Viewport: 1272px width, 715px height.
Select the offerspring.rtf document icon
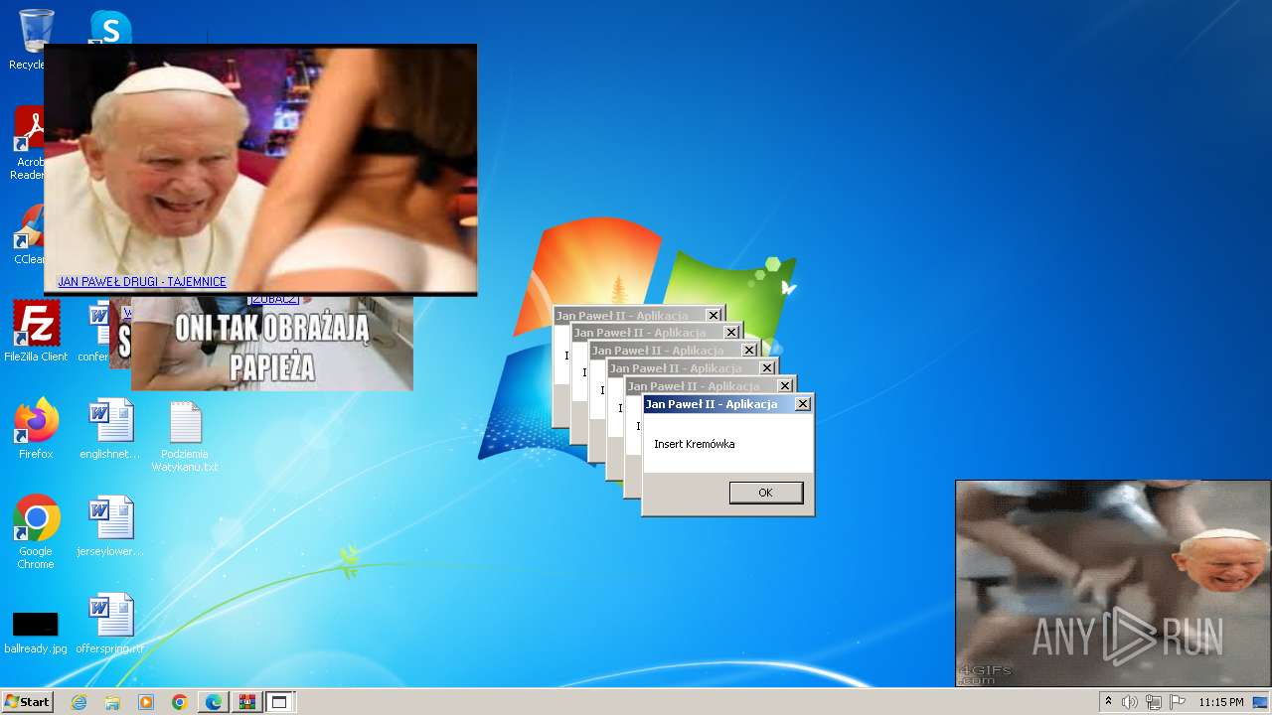point(110,624)
